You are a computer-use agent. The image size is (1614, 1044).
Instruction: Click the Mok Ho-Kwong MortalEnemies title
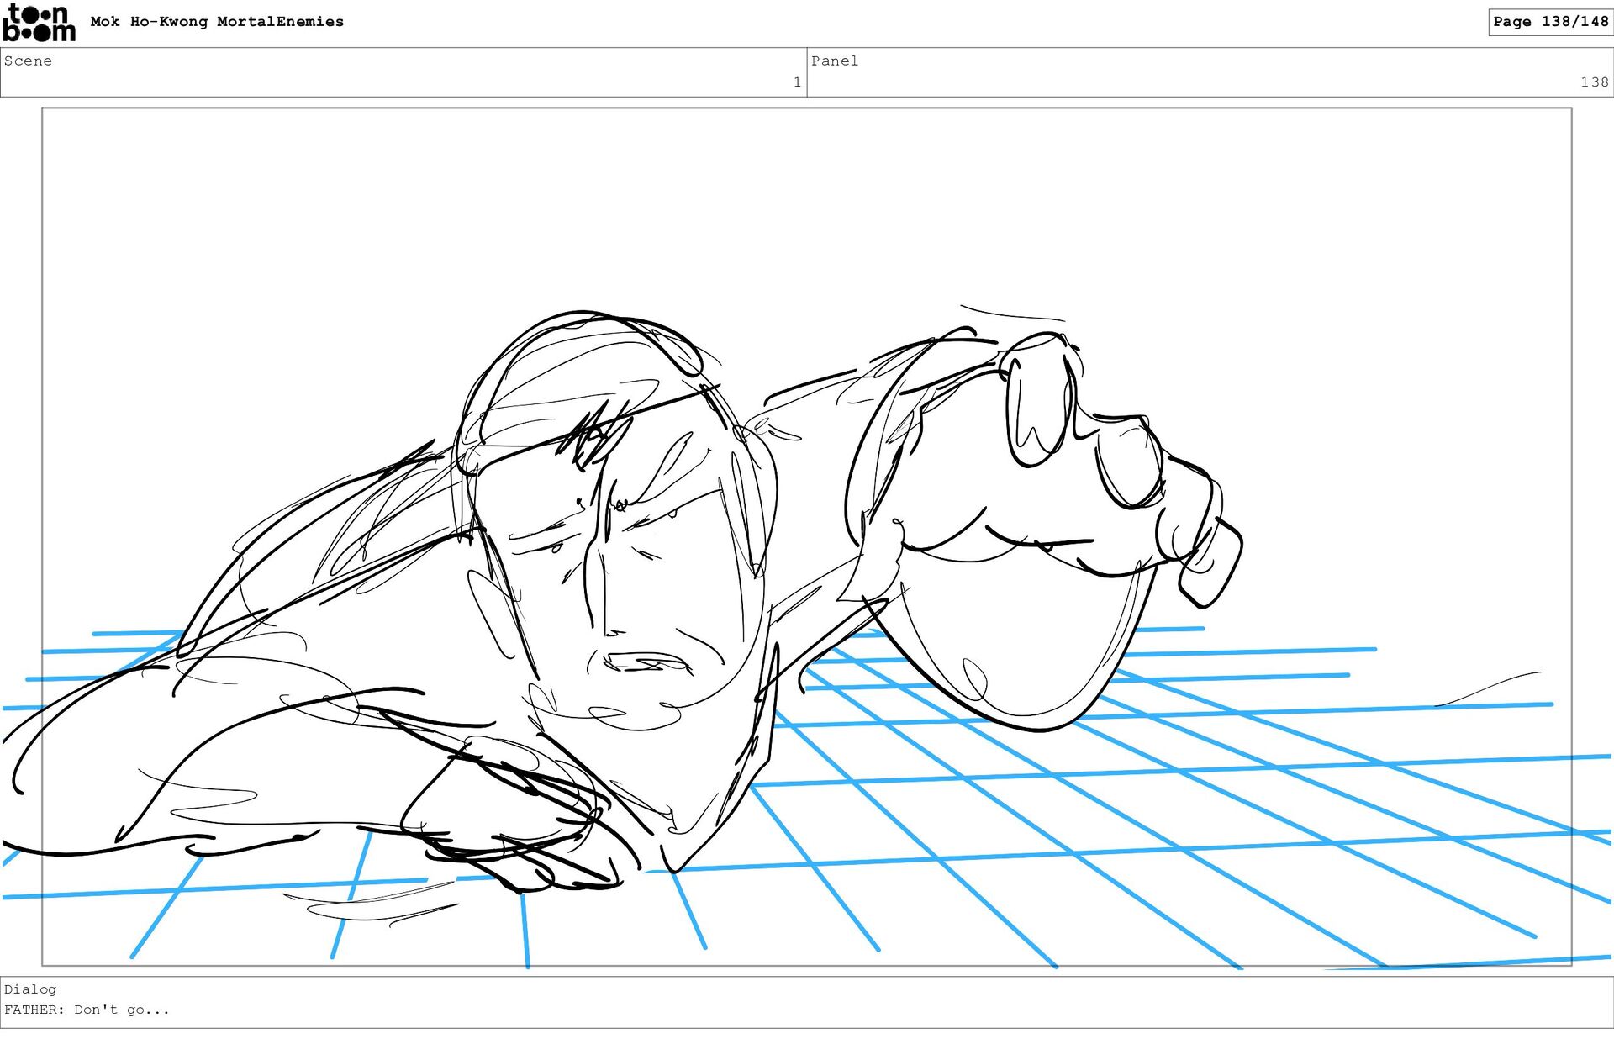click(x=217, y=22)
